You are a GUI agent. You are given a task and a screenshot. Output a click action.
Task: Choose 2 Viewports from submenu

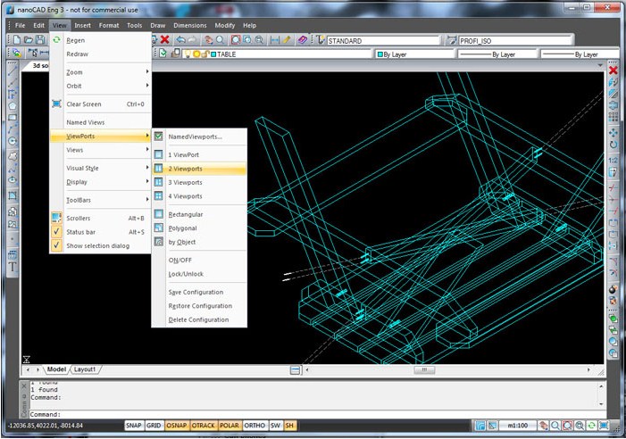point(199,169)
